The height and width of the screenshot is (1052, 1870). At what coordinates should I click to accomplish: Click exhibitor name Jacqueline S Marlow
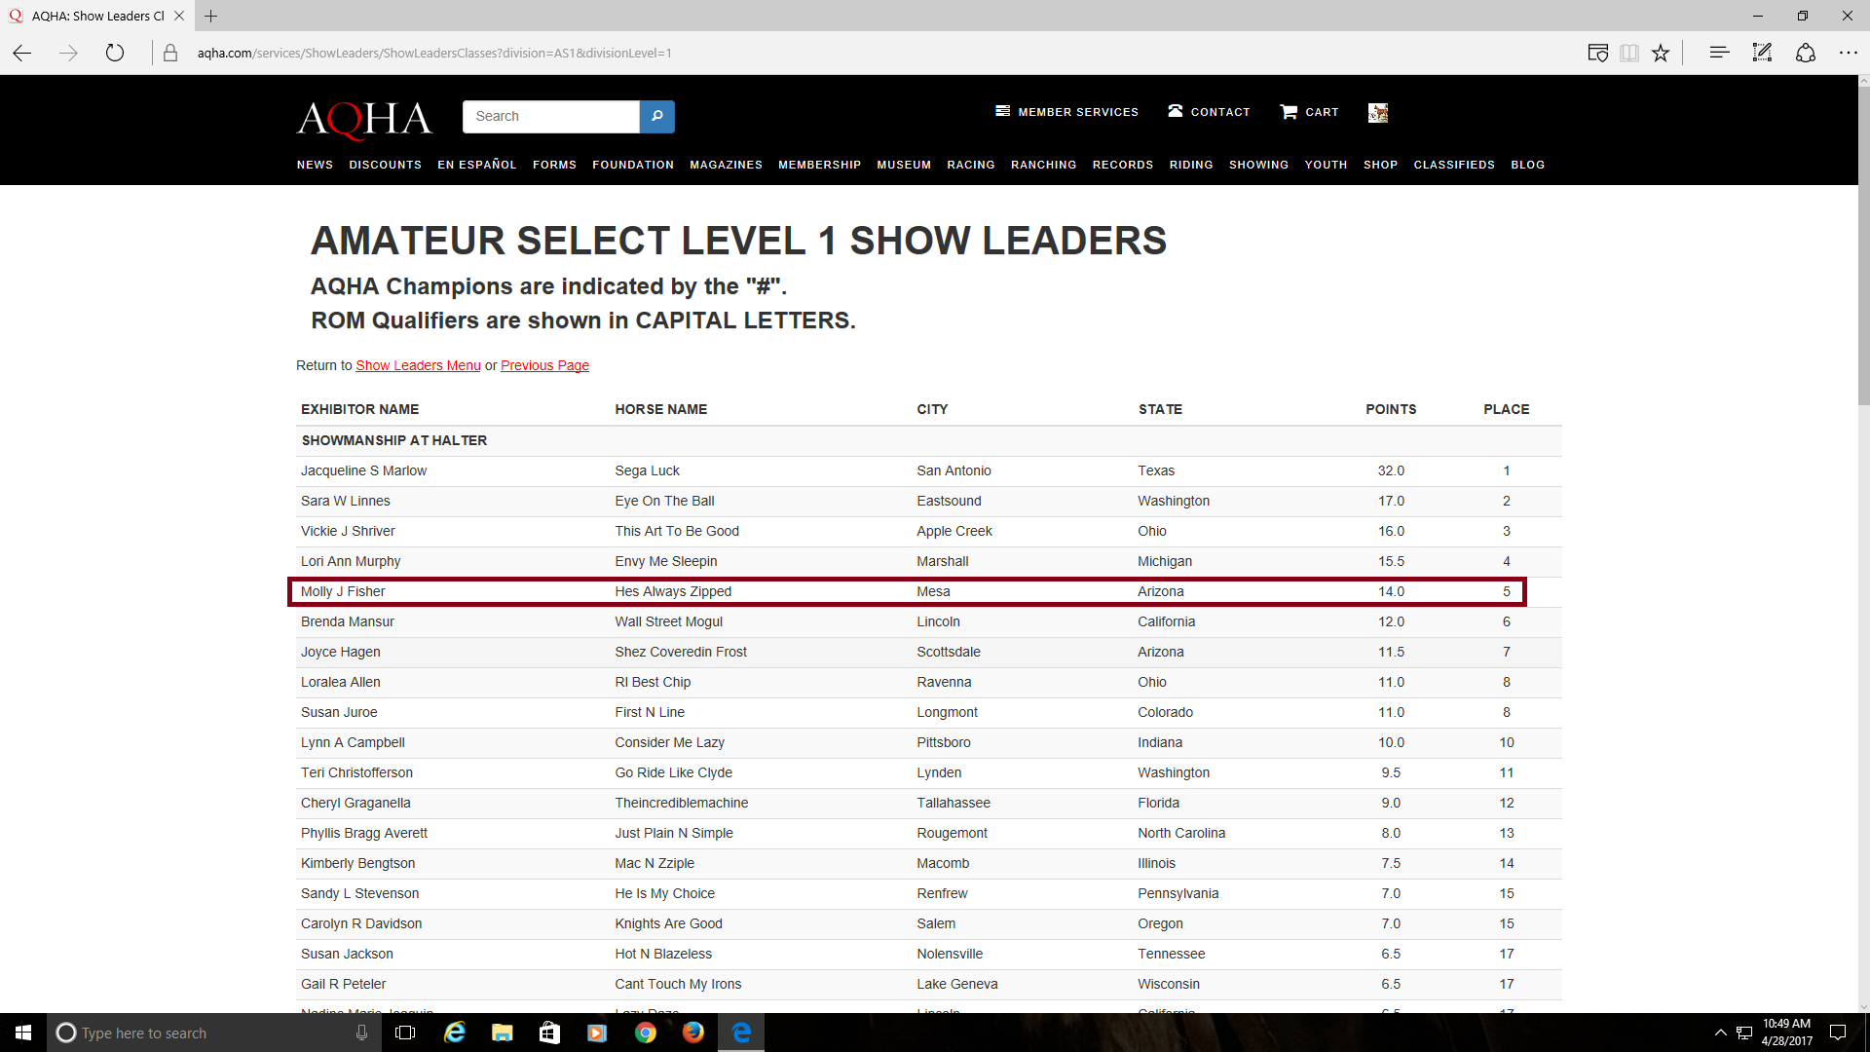(363, 470)
